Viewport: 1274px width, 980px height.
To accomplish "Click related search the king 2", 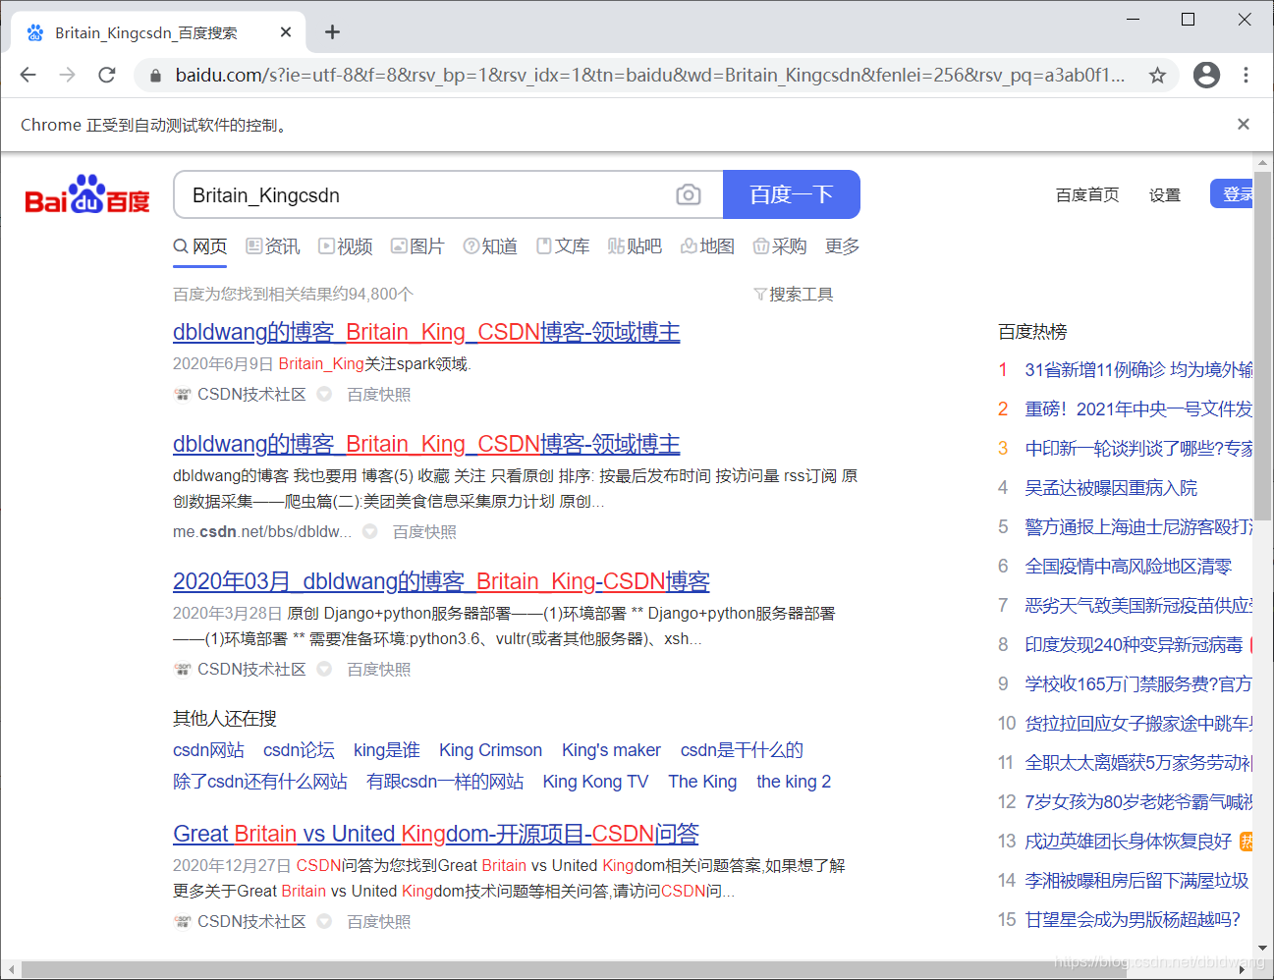I will tap(794, 782).
